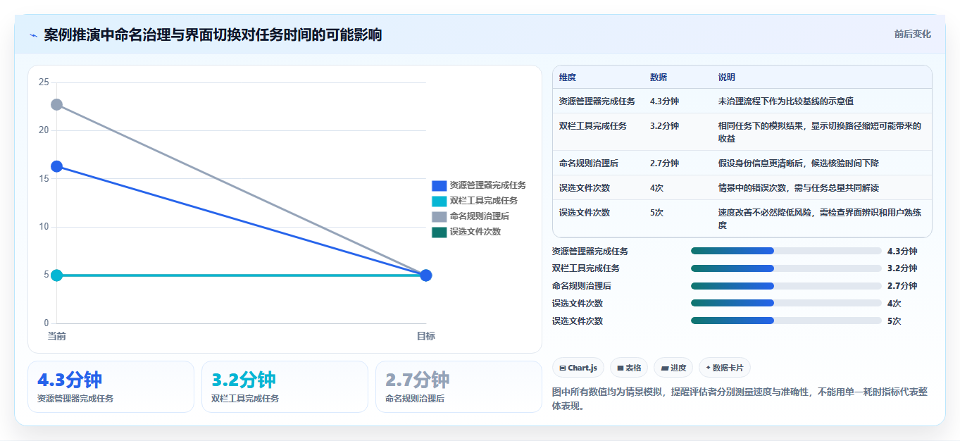Click the description starting 速度改善不必然降低风险
The width and height of the screenshot is (960, 441).
pyautogui.click(x=820, y=219)
